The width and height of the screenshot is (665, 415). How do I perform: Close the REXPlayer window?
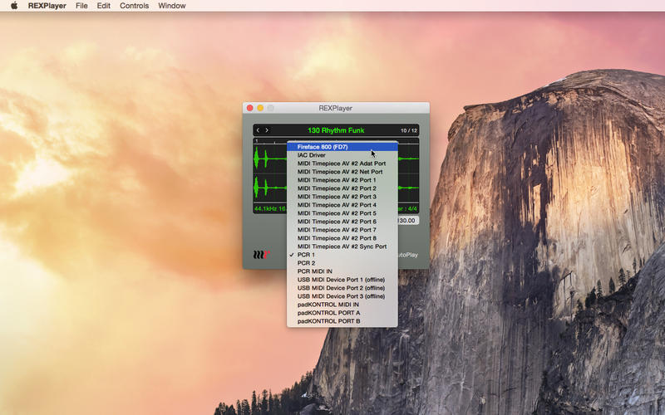[250, 108]
